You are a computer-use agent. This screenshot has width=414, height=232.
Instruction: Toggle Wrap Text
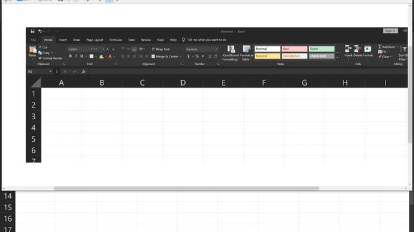tap(160, 49)
